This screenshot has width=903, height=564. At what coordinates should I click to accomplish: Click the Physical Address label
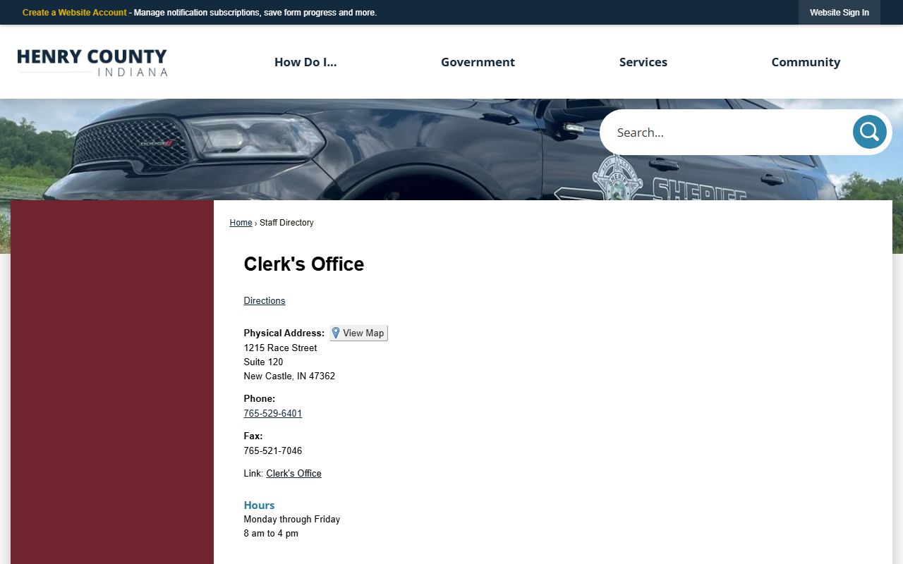tap(284, 333)
